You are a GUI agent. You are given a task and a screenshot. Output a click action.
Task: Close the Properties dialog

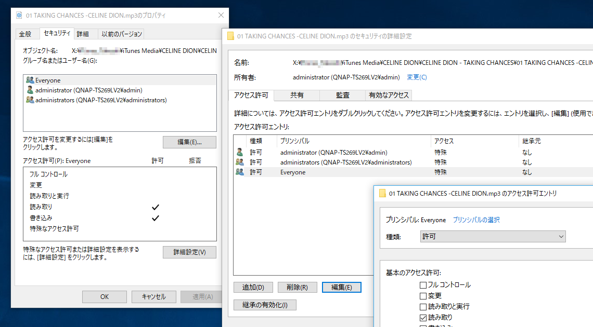(x=221, y=15)
